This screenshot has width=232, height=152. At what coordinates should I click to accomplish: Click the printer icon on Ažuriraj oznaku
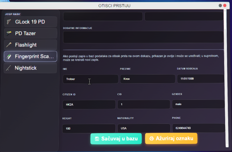[x=152, y=138]
